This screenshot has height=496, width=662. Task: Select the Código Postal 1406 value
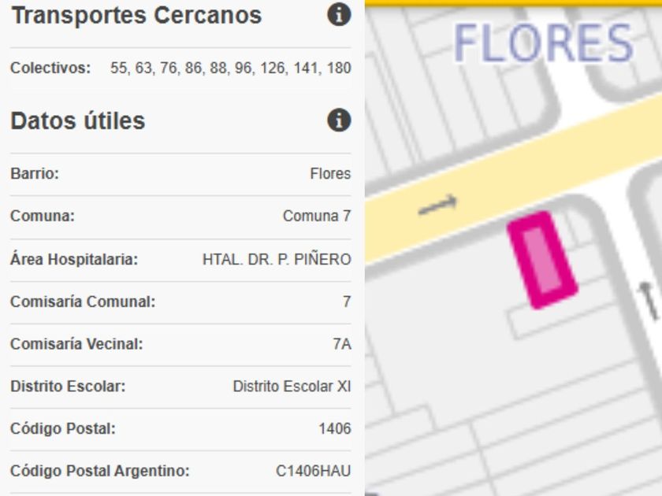click(335, 429)
